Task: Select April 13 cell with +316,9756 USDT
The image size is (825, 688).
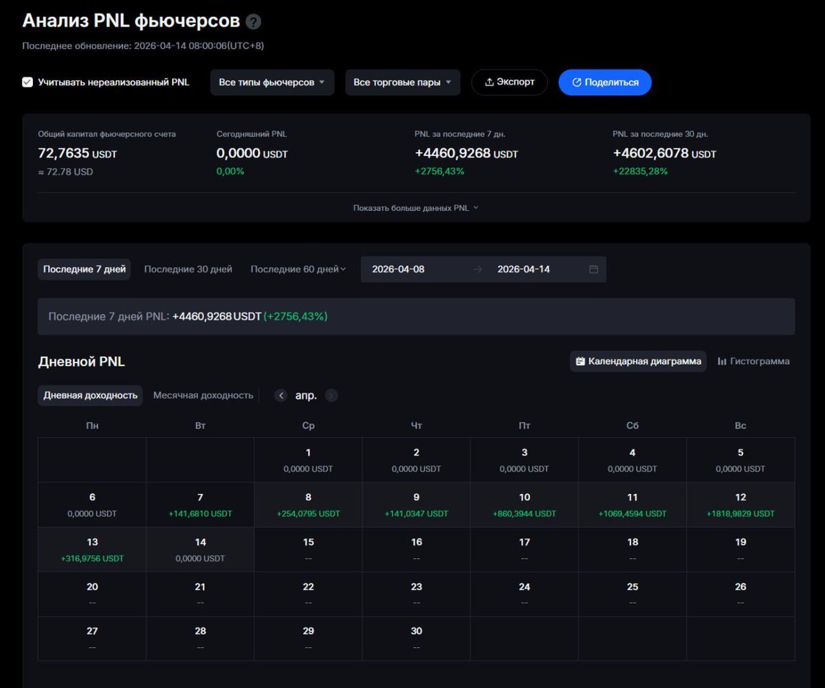Action: [92, 550]
